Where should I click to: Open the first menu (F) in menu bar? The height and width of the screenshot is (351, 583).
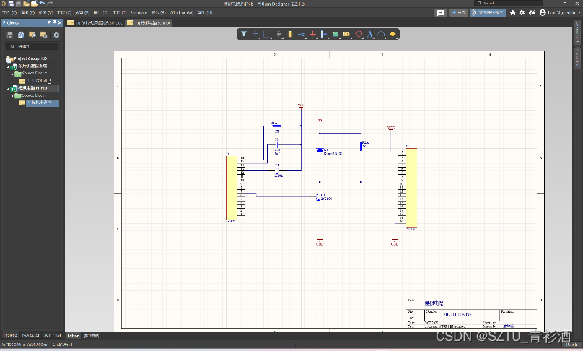[x=9, y=13]
